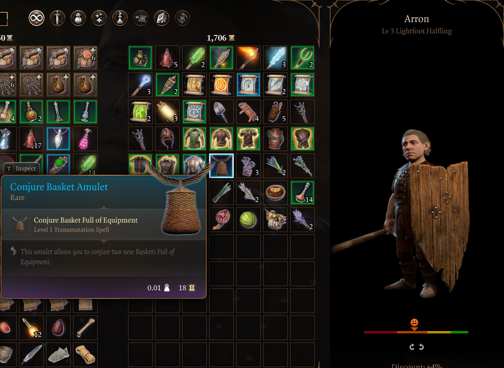
Task: Filter inventory by weapons sword icon
Action: 57,18
